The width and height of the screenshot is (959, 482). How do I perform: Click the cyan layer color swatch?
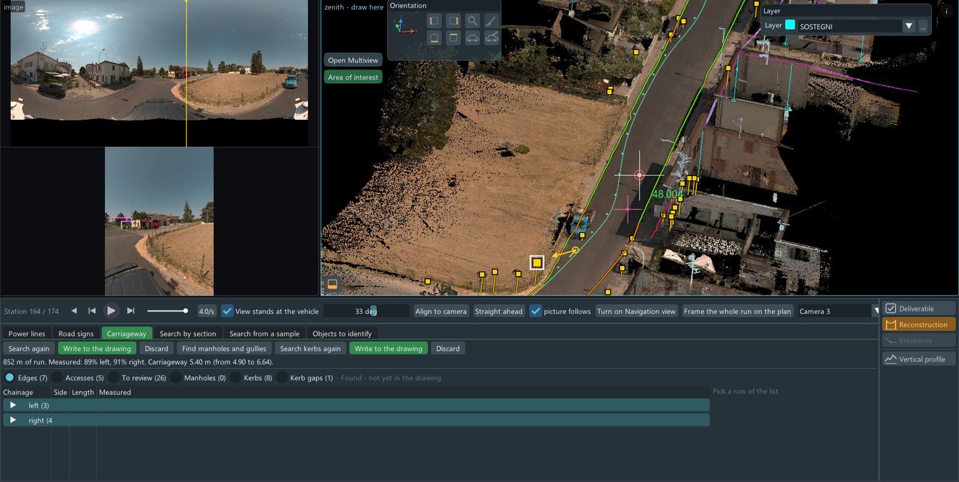[x=790, y=25]
